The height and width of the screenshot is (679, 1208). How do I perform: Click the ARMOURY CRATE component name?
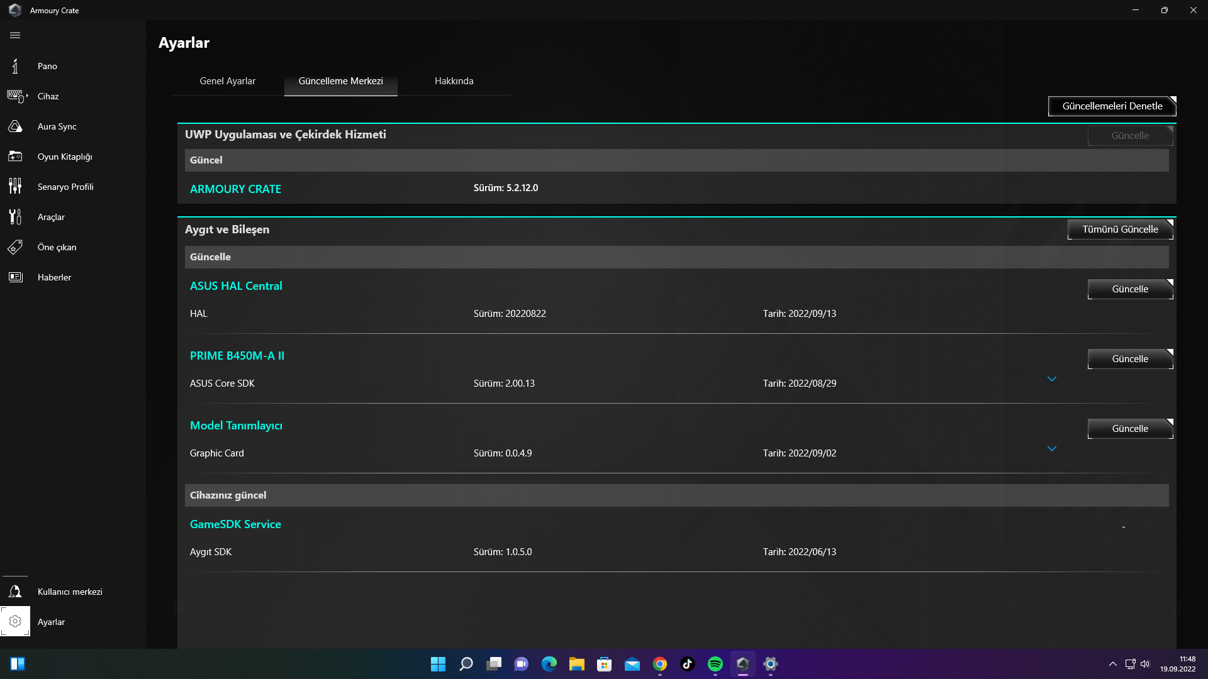point(235,189)
